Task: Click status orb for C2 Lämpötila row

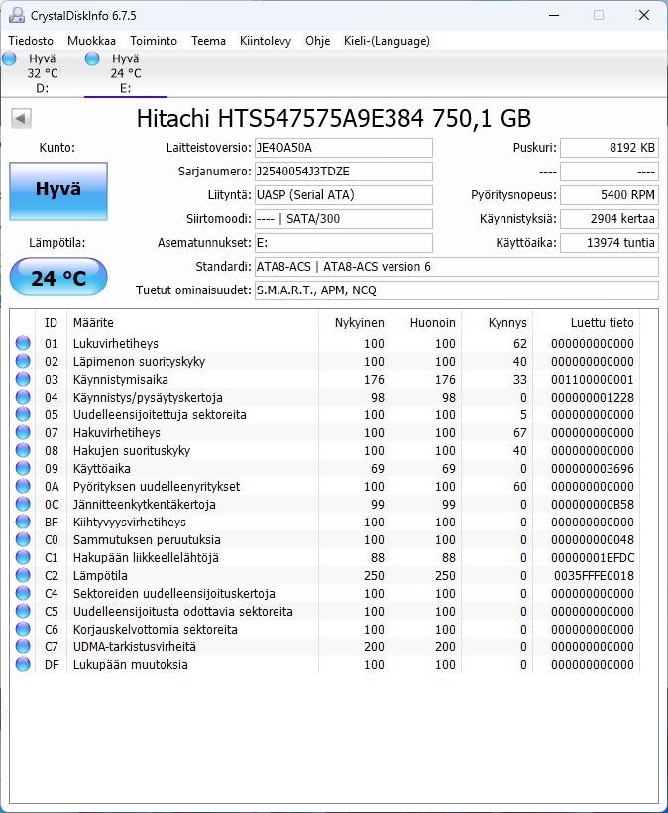Action: pos(23,575)
